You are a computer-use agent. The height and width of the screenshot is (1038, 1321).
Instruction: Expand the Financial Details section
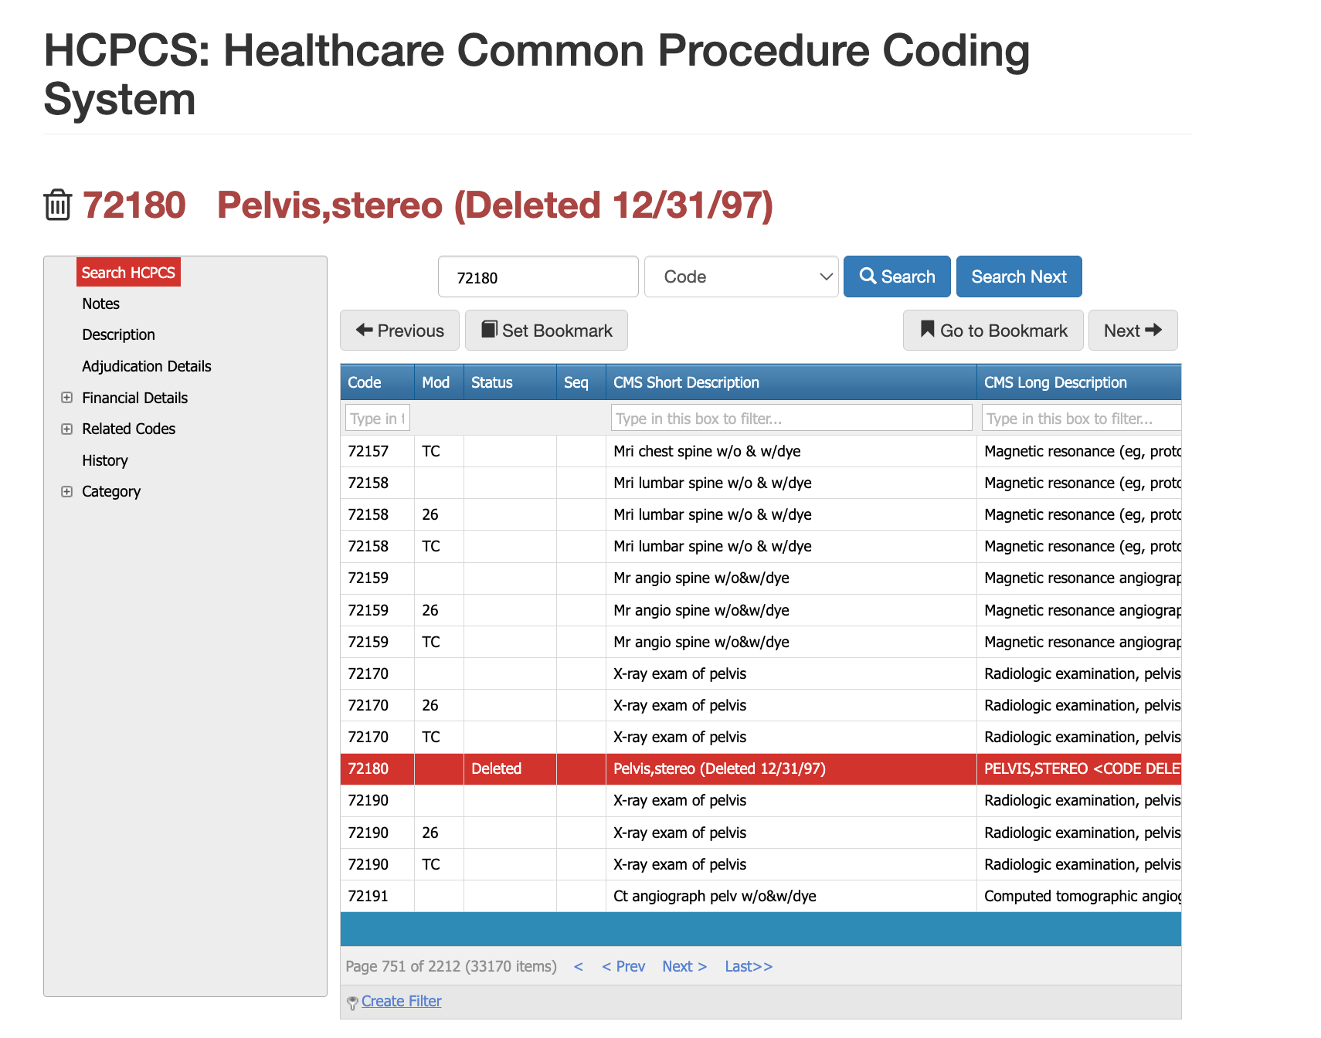[x=66, y=397]
